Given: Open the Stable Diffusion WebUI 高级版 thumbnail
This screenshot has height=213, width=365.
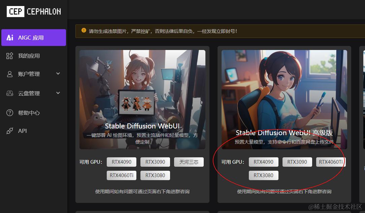Looking at the screenshot, I should point(284,100).
